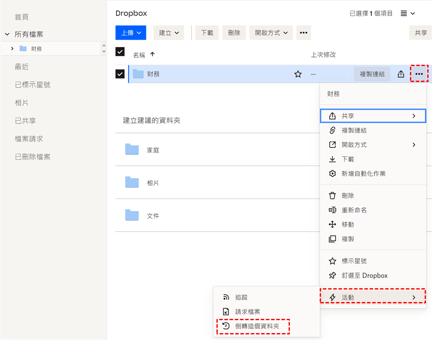Click the pin icon beside 釘選至 Dropbox

click(x=333, y=275)
